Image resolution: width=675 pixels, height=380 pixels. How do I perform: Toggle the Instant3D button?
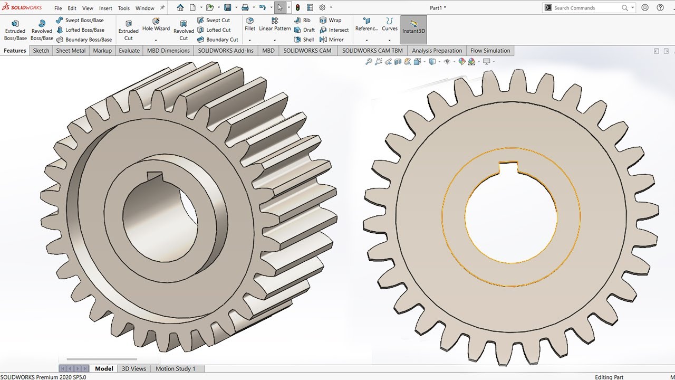click(413, 30)
